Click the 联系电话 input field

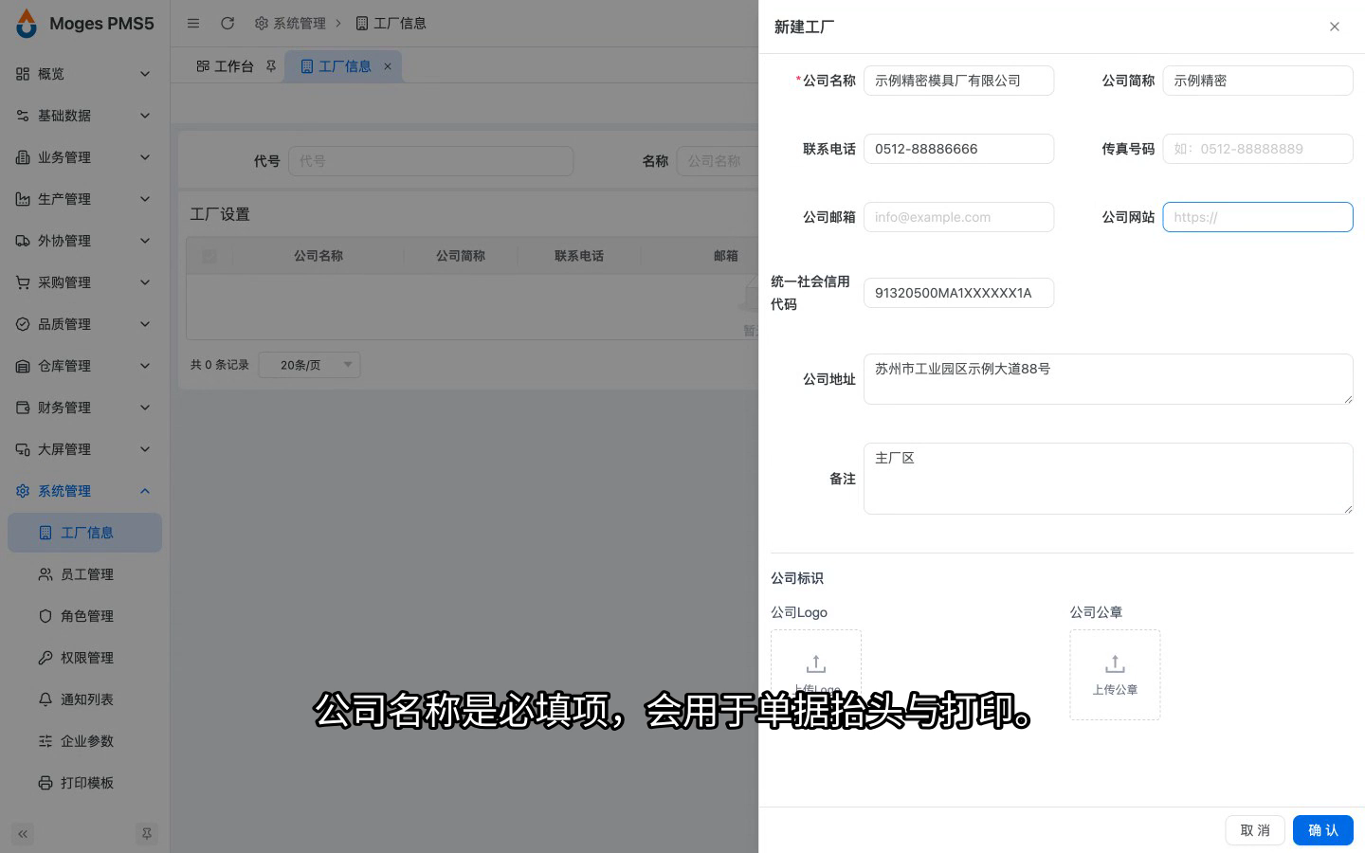958,149
